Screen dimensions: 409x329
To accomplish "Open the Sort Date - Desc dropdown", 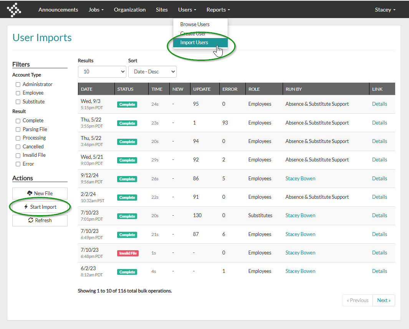I will [152, 71].
